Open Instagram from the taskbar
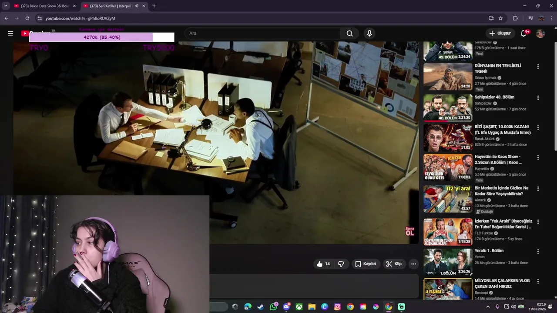The width and height of the screenshot is (557, 313). click(x=337, y=307)
